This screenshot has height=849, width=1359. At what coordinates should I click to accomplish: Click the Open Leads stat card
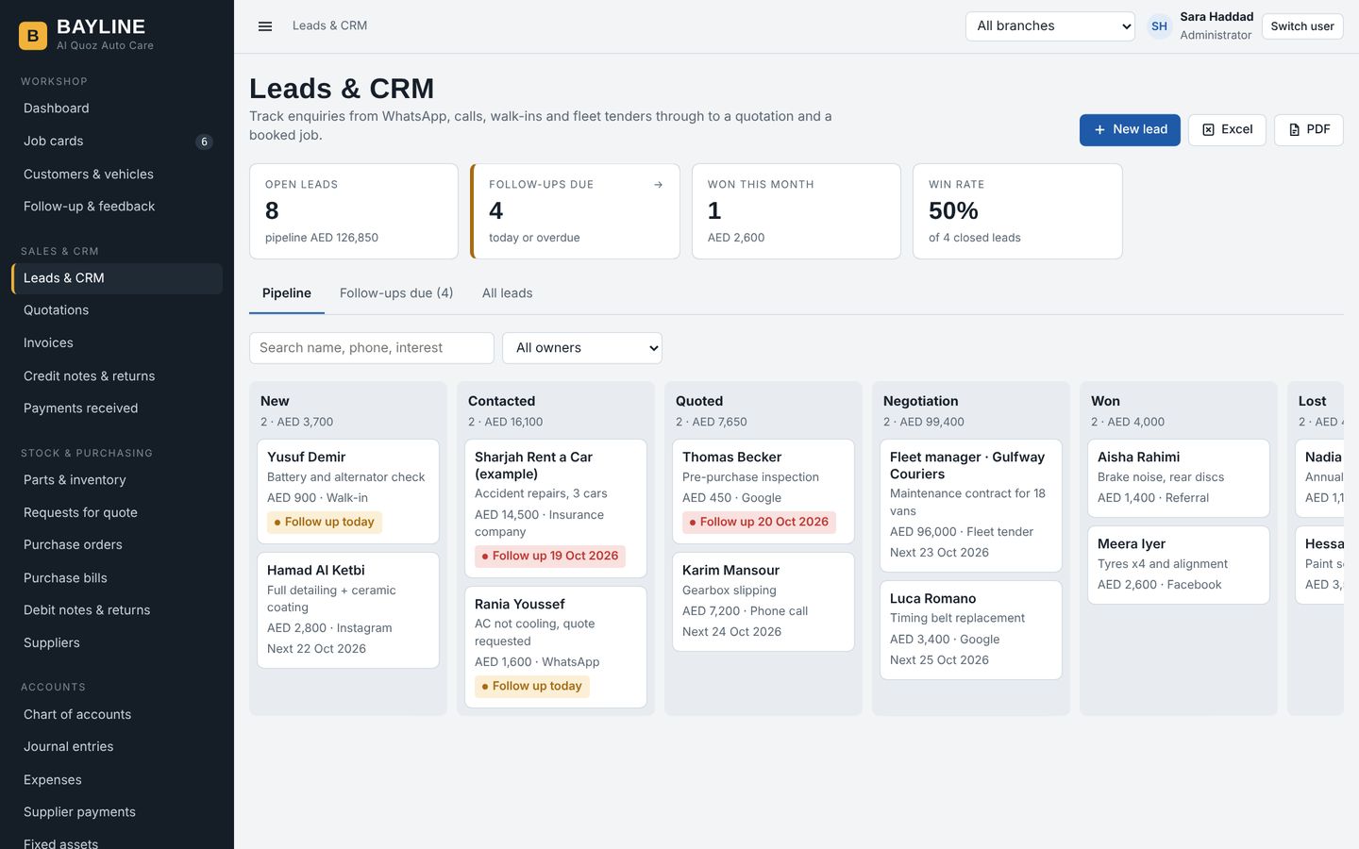(354, 211)
